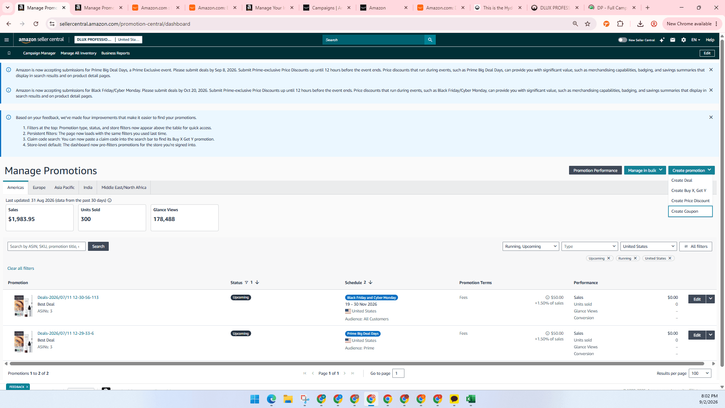Open deal Deals-2026/07/11 12-30-56-113
This screenshot has width=725, height=408.
[68, 298]
